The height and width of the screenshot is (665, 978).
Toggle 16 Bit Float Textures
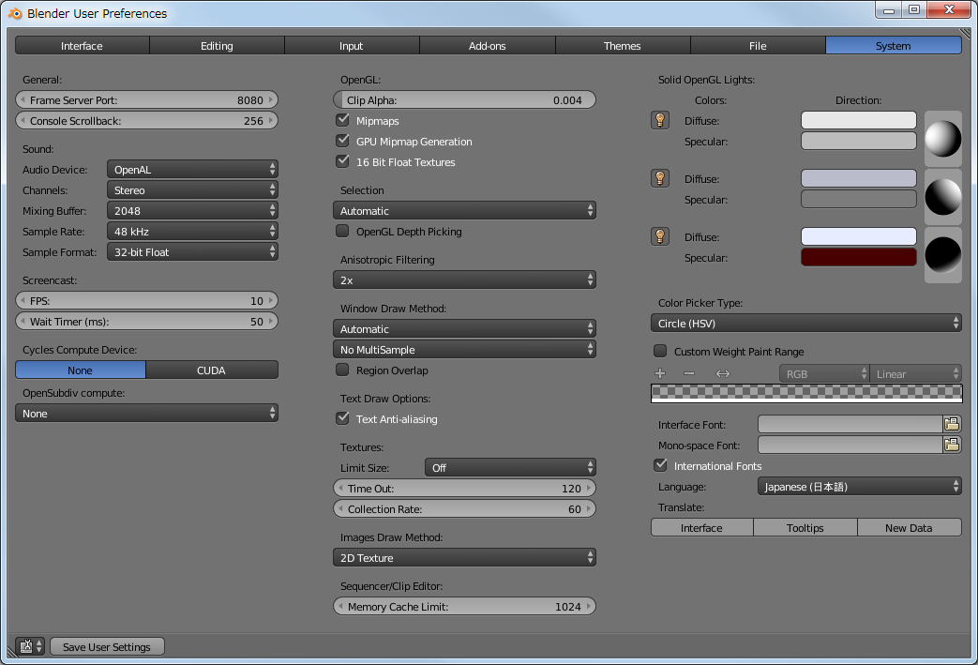pyautogui.click(x=342, y=161)
